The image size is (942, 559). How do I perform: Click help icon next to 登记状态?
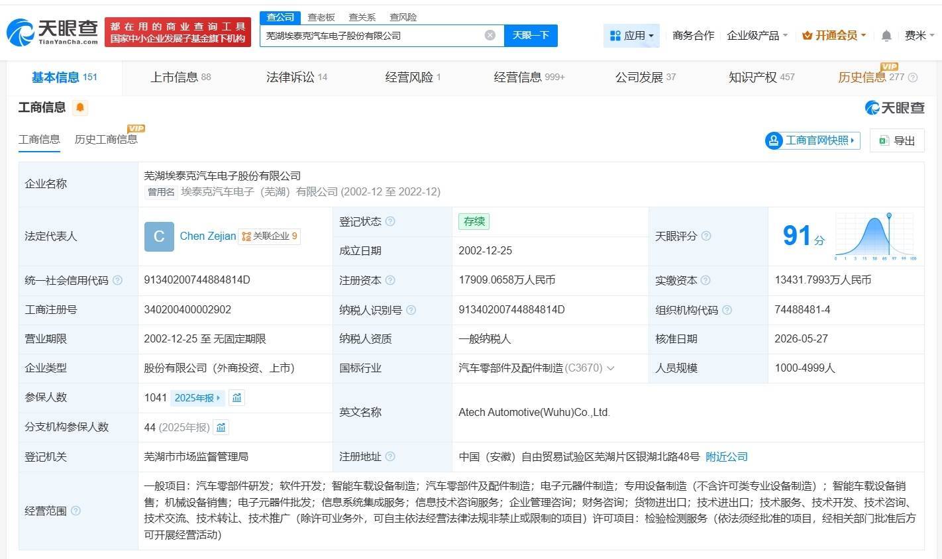390,221
